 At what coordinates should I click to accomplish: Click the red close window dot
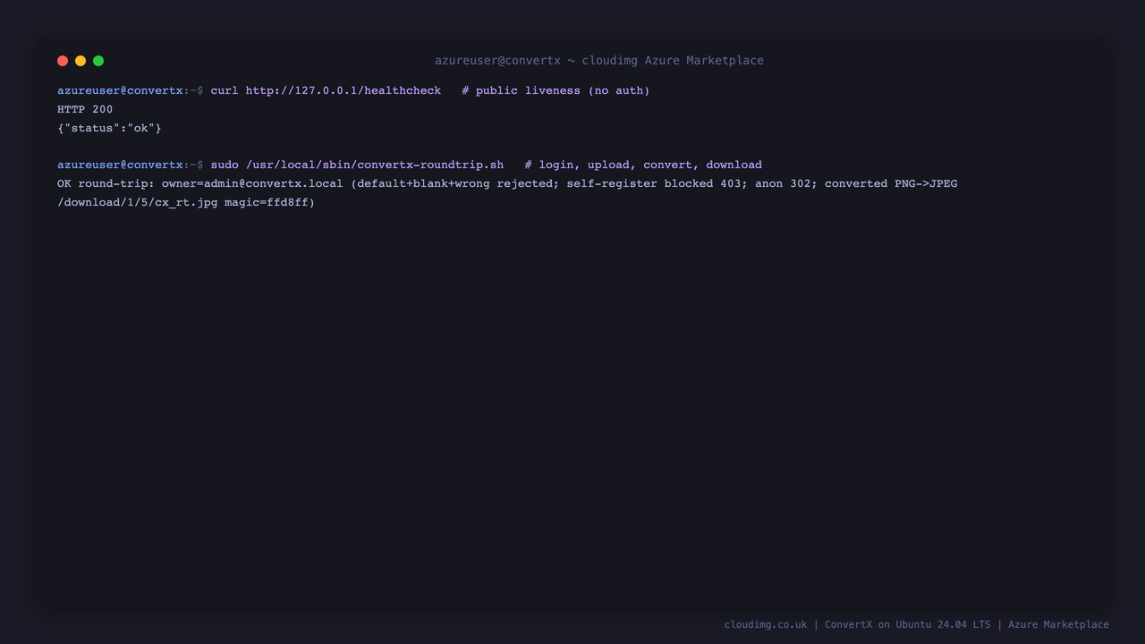click(x=63, y=61)
